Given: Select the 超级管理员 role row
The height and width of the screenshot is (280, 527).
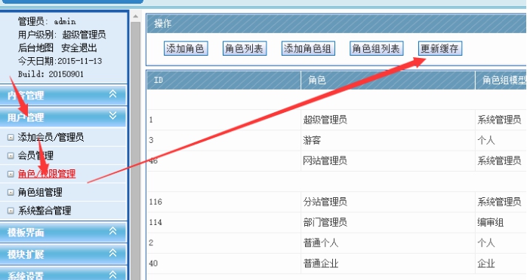Looking at the screenshot, I should (337, 120).
